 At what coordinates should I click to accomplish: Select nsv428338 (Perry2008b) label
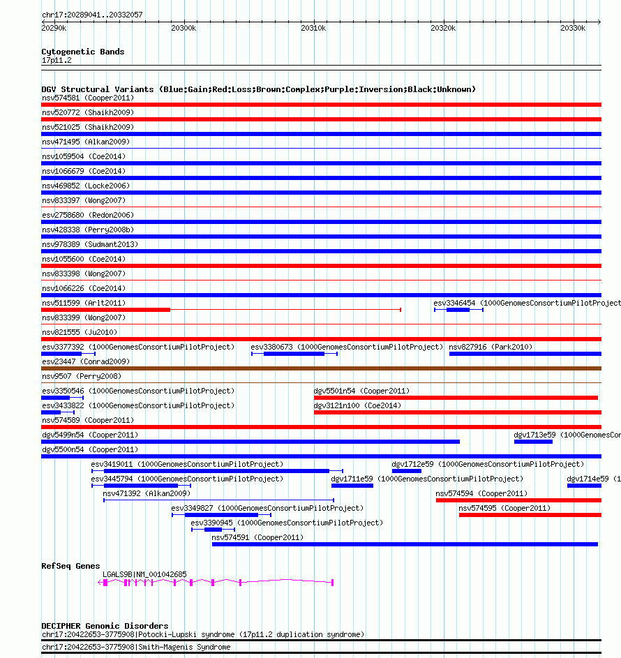[x=88, y=230]
